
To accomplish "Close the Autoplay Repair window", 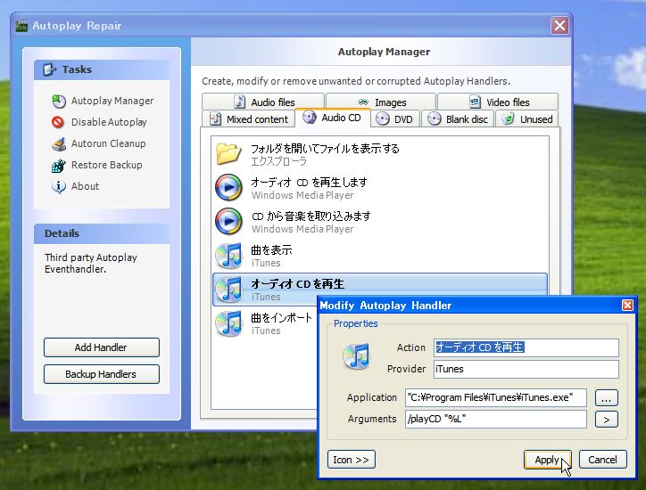I will (x=559, y=26).
